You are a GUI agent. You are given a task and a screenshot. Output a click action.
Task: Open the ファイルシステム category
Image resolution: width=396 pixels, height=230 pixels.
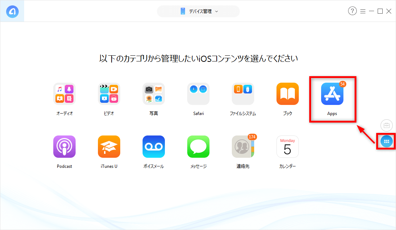(243, 93)
